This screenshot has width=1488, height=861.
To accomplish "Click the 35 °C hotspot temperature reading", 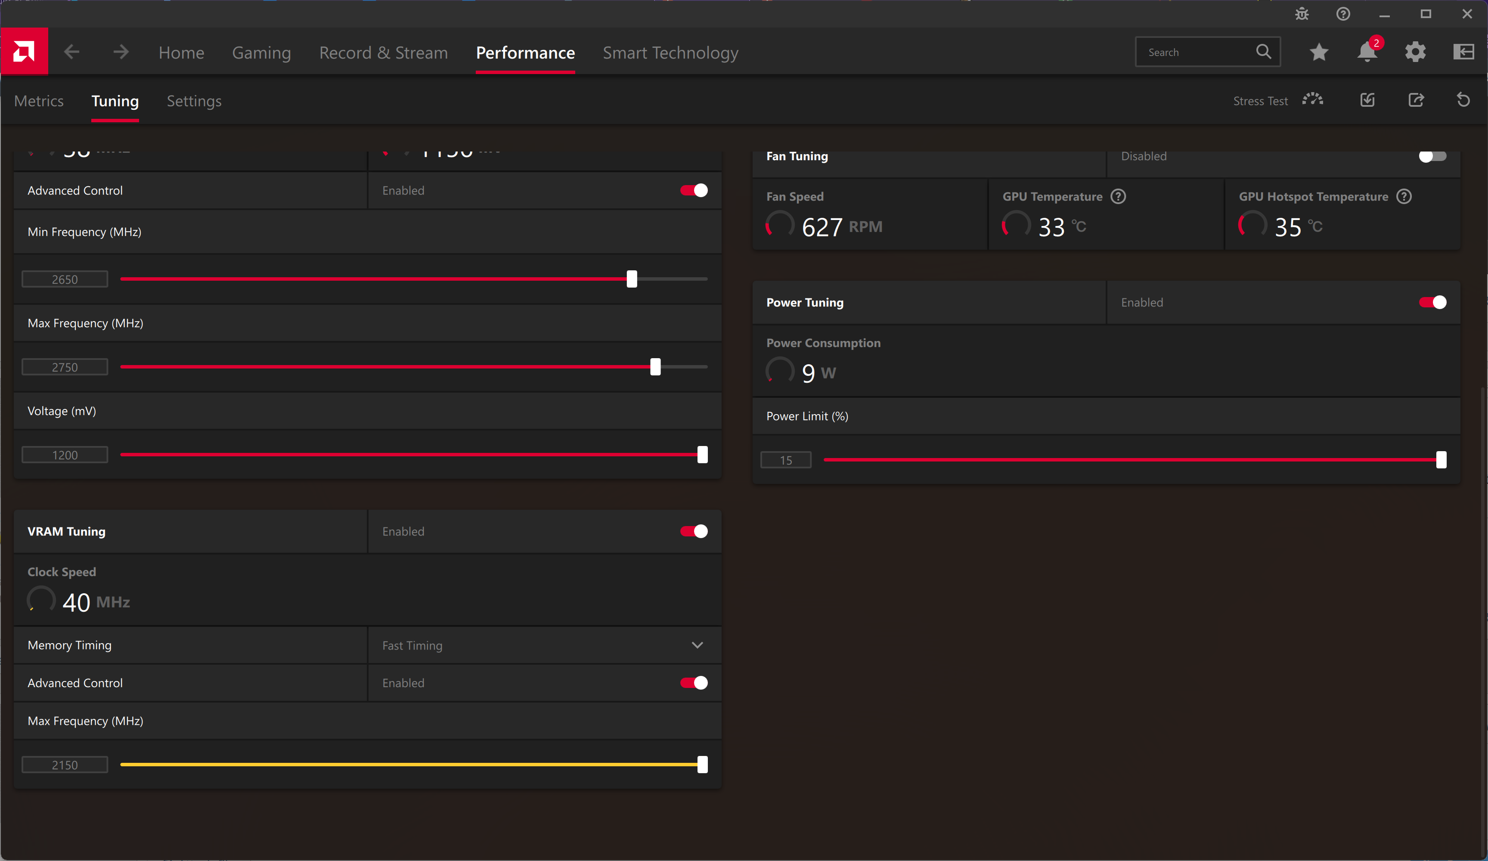I will [x=1298, y=227].
